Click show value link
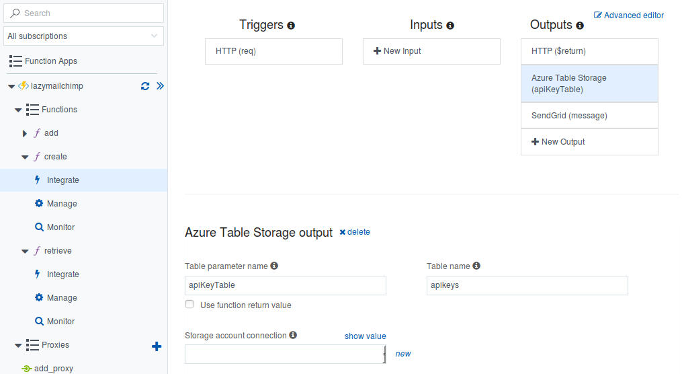The height and width of the screenshot is (374, 682). tap(366, 336)
